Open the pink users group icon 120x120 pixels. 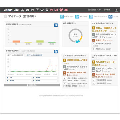coord(61,10)
